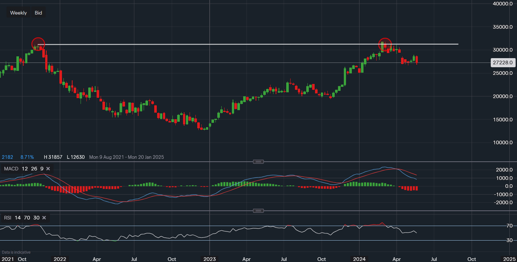Viewport: 517px width, 262px height.
Task: Click the left red circle annotation on the chart
Action: click(x=39, y=43)
